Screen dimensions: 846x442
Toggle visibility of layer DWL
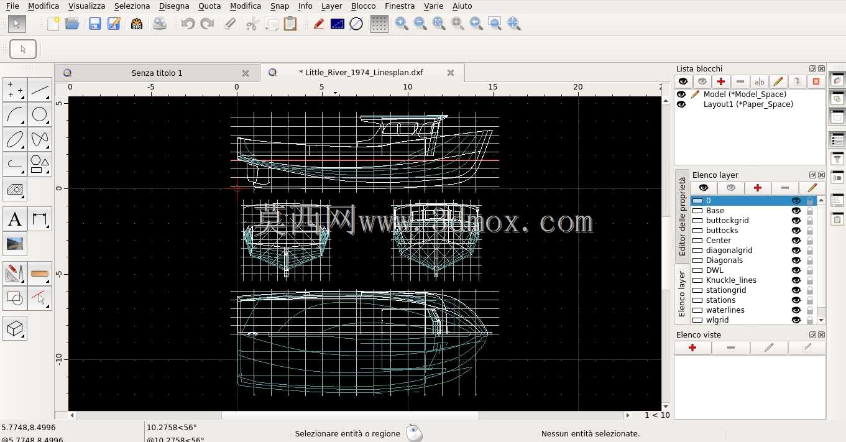(x=796, y=270)
